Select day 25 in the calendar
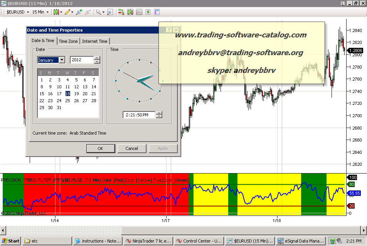The width and height of the screenshot is (367, 246). tap(67, 101)
